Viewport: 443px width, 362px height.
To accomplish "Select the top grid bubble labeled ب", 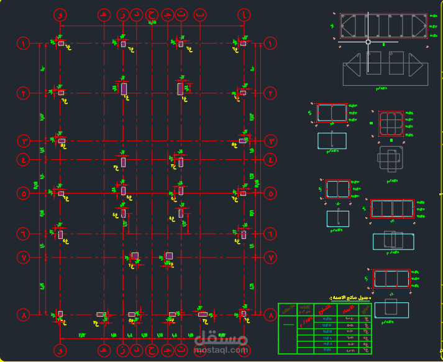I will [x=200, y=15].
